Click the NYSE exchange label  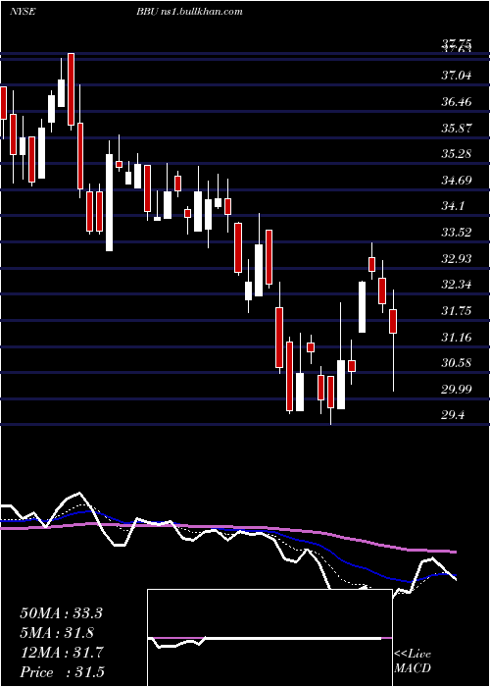23,12
